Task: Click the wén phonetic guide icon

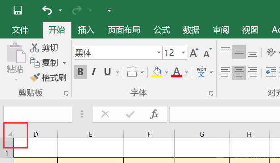Action: [201, 72]
